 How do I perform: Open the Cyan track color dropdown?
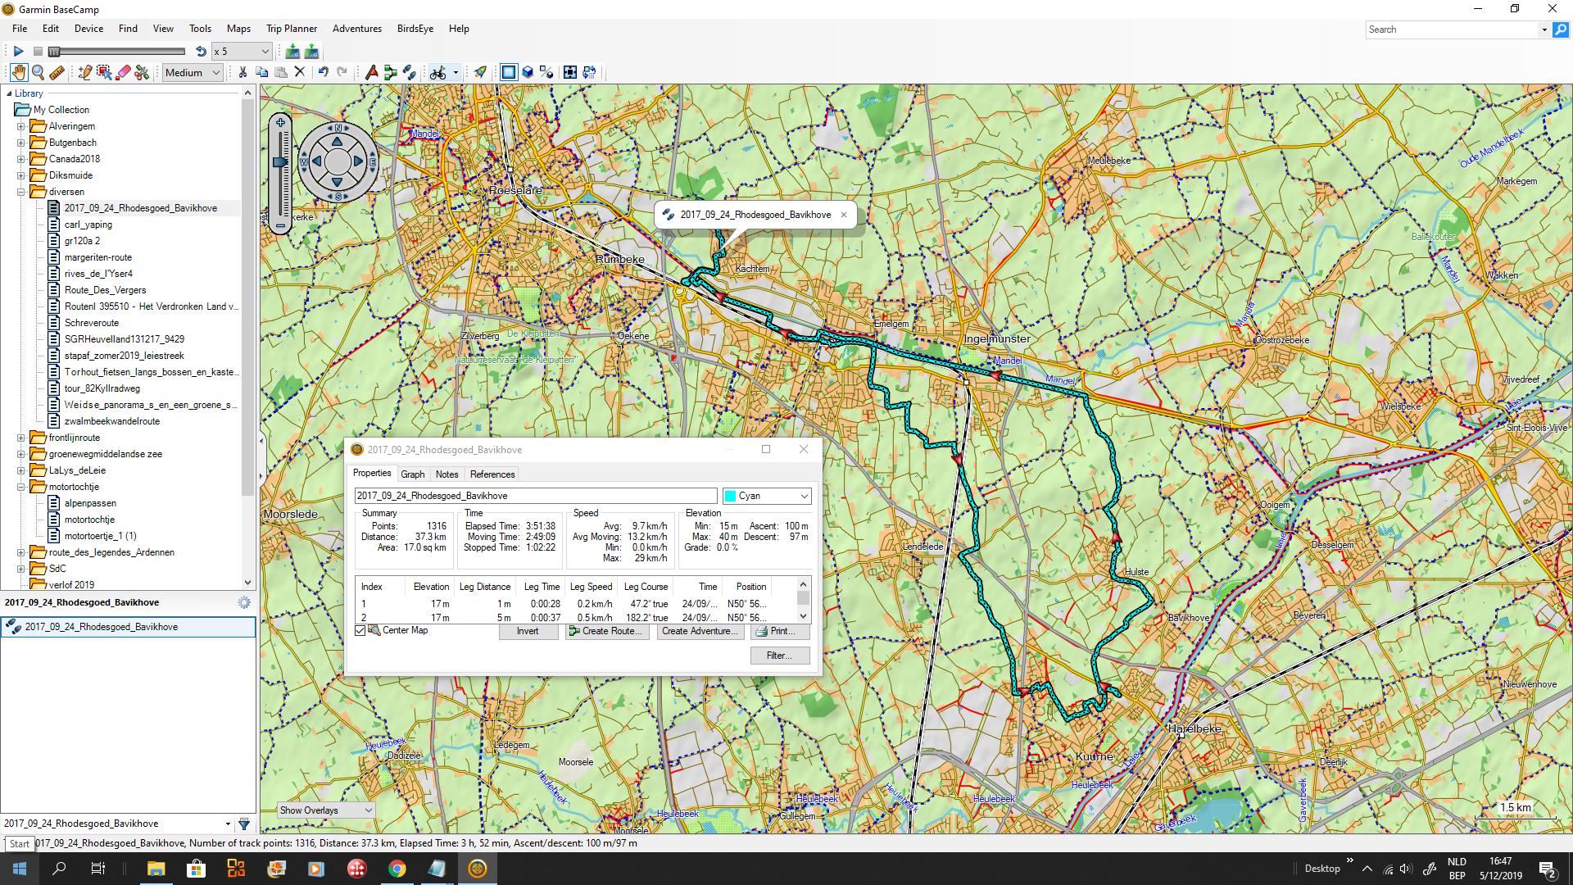[767, 496]
